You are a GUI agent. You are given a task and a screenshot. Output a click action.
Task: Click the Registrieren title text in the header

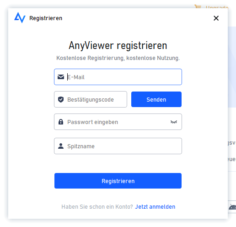[46, 18]
